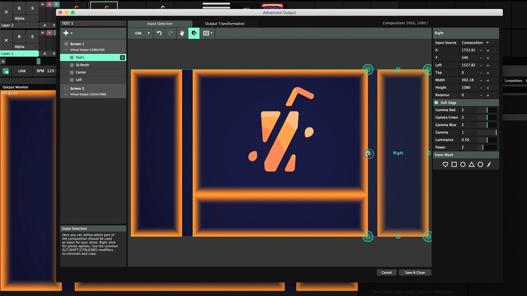Select the triangle input mask shape
This screenshot has height=296, width=527.
(x=471, y=164)
